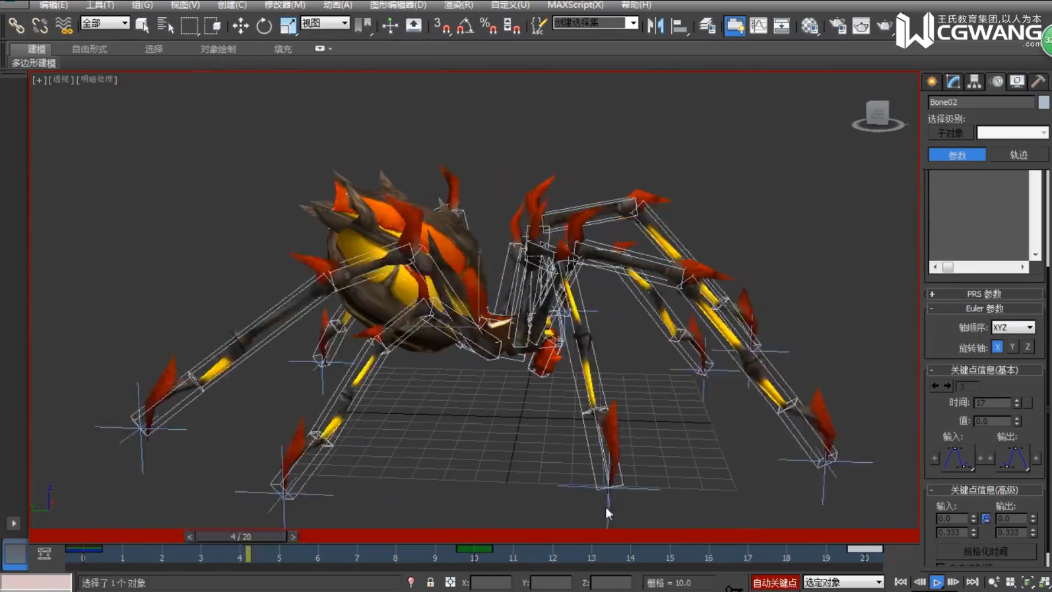Activate Bind to Space Warp tool
The image size is (1052, 592).
coord(63,26)
